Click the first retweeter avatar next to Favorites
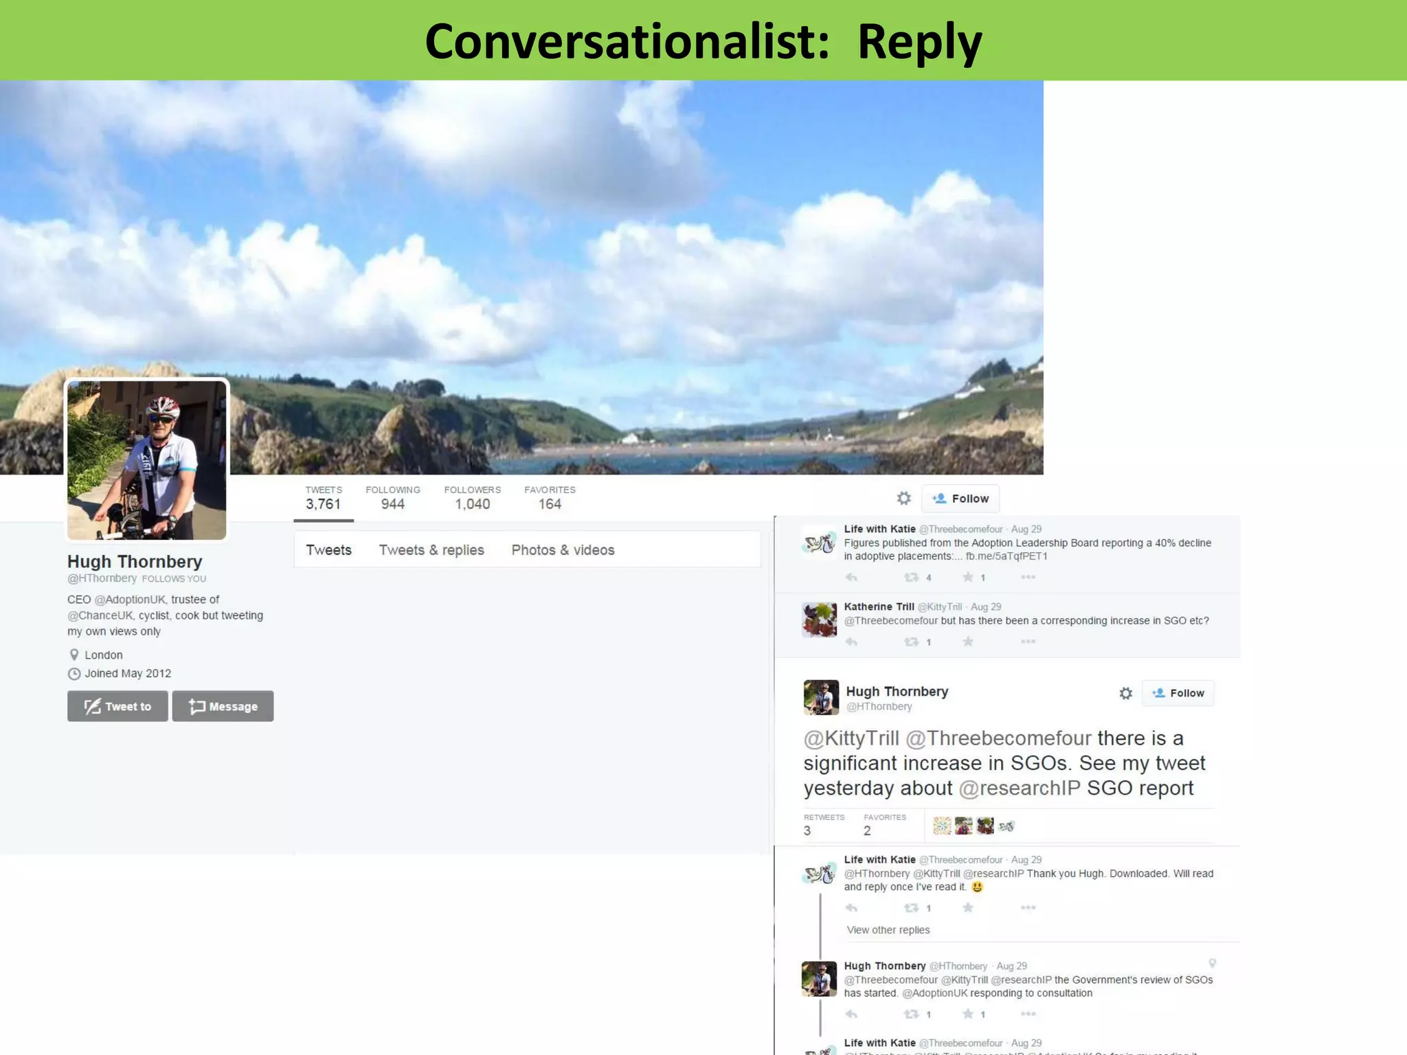The height and width of the screenshot is (1055, 1407). click(942, 826)
